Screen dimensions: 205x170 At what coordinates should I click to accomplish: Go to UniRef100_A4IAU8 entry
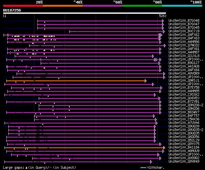click(184, 67)
